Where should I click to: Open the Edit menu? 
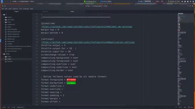coord(6,9)
